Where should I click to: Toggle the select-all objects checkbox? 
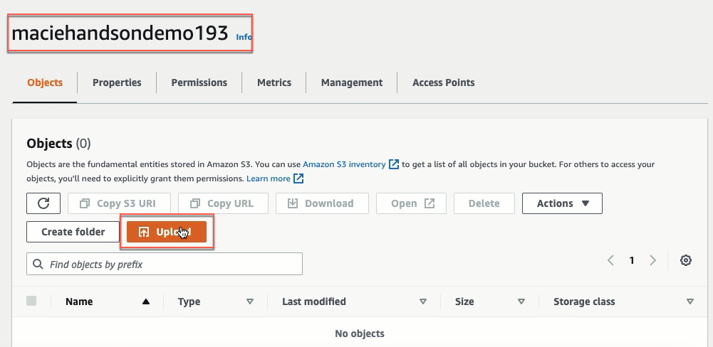pos(31,301)
